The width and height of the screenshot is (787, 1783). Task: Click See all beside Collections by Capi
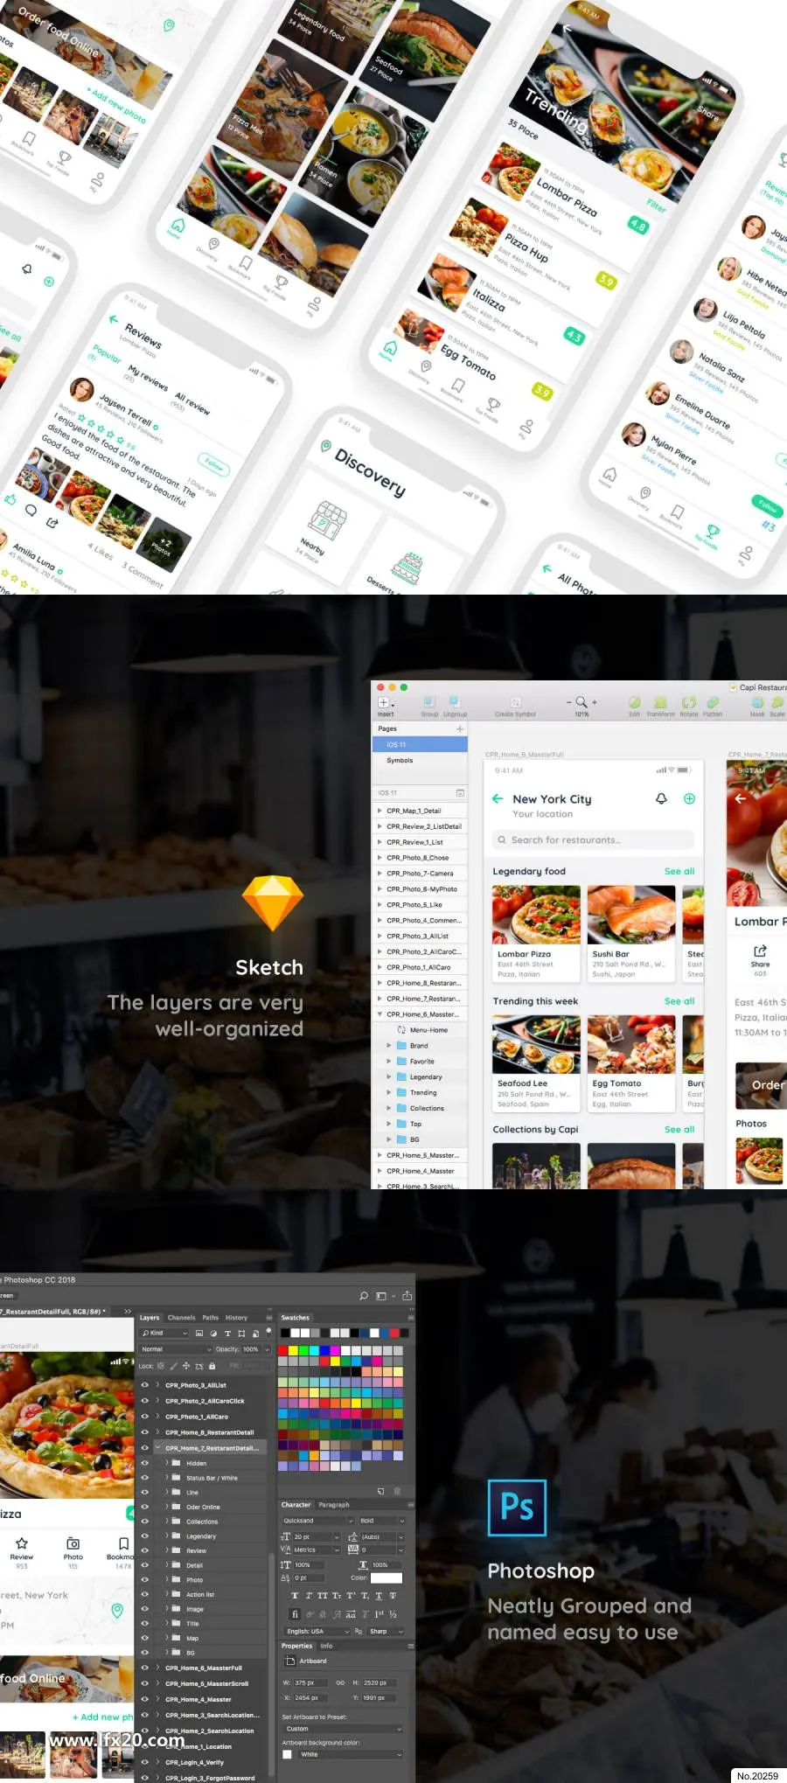point(679,1130)
